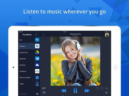Click the Send Email envelope icon
Viewport: 129px width, 96px height.
37,94
